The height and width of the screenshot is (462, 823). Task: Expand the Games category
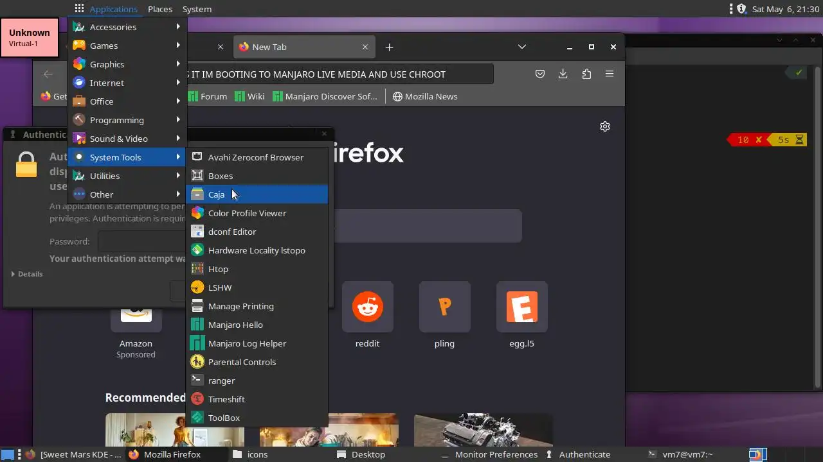pyautogui.click(x=127, y=46)
